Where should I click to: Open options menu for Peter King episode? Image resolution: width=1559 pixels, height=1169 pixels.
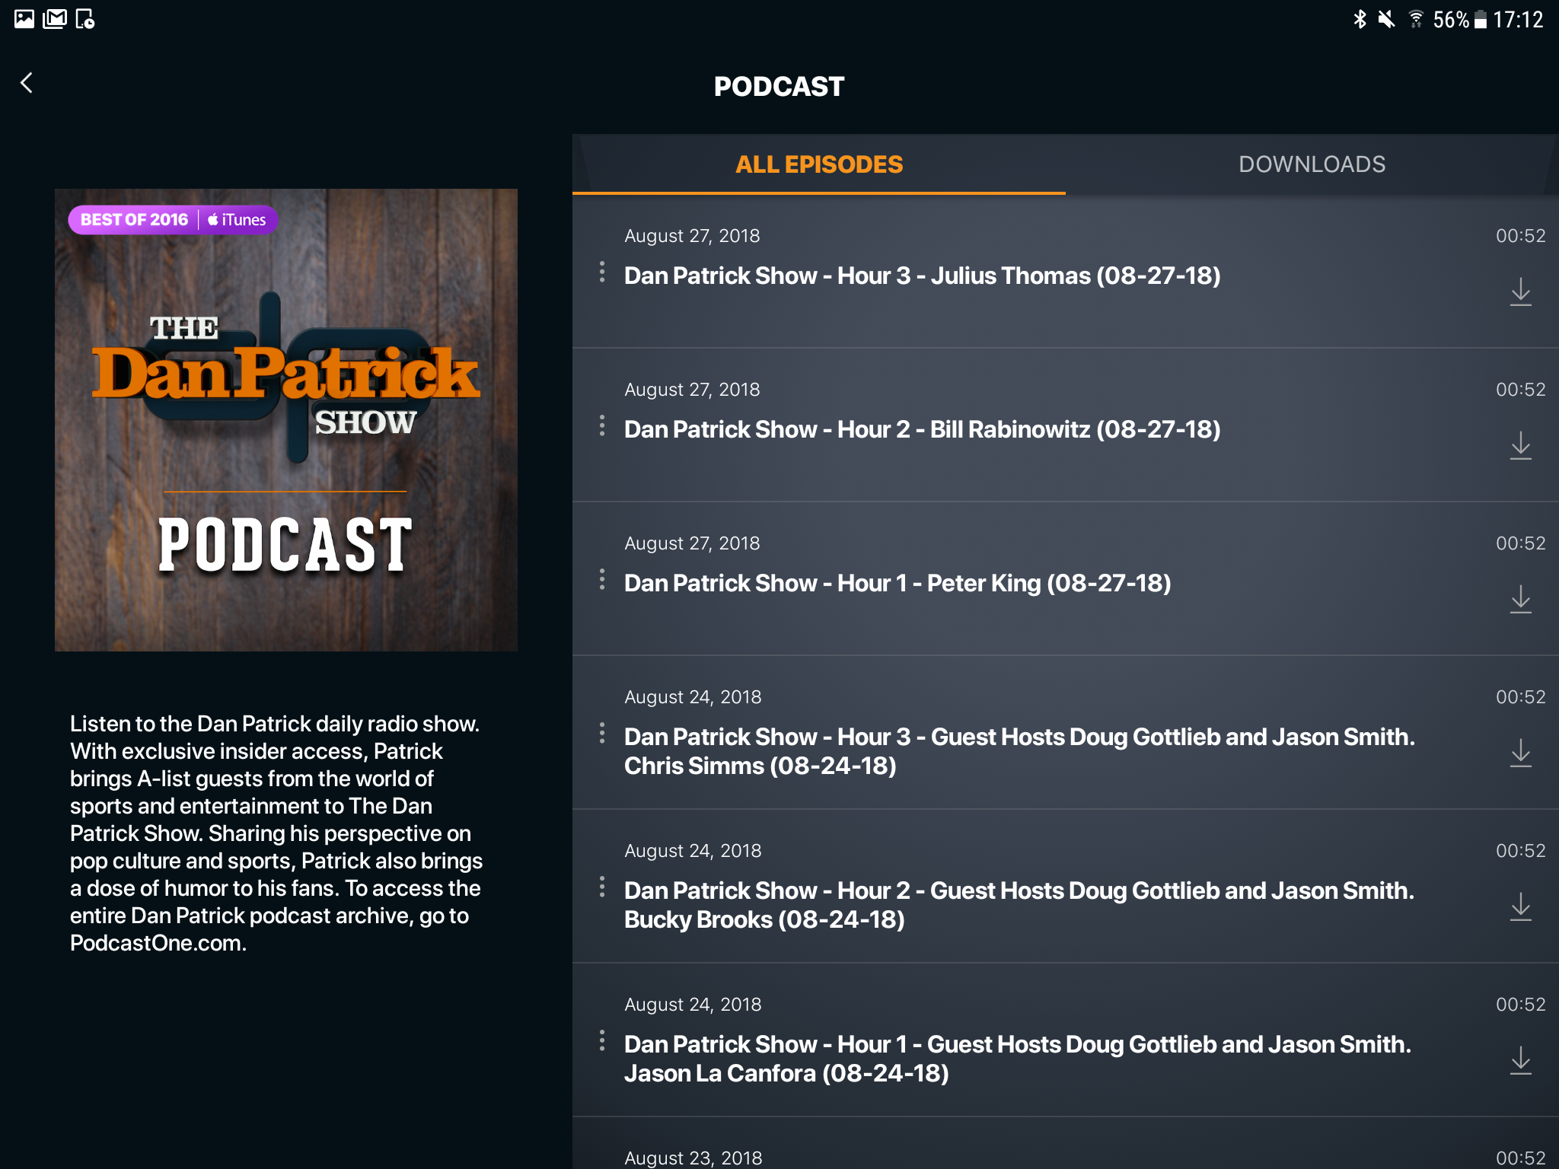pyautogui.click(x=602, y=579)
